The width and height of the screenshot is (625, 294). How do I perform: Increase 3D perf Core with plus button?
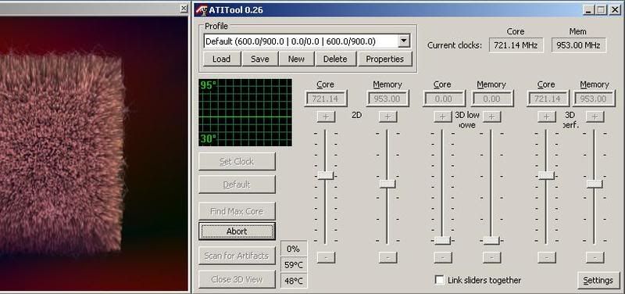[546, 117]
